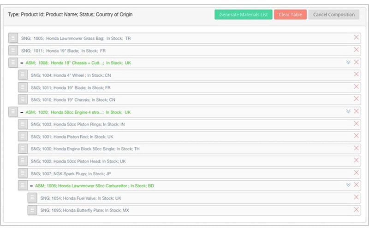Grab drag handle of Lawnmower Grass Bag row
The height and width of the screenshot is (230, 369).
13,38
